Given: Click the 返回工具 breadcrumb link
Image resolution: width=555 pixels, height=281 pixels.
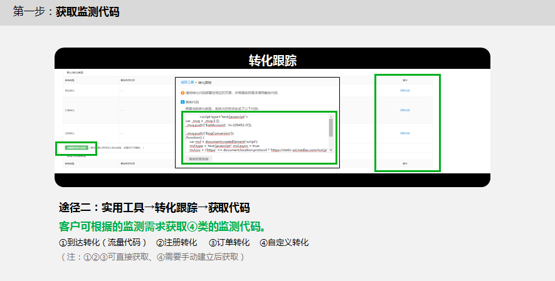Looking at the screenshot, I should pos(187,82).
